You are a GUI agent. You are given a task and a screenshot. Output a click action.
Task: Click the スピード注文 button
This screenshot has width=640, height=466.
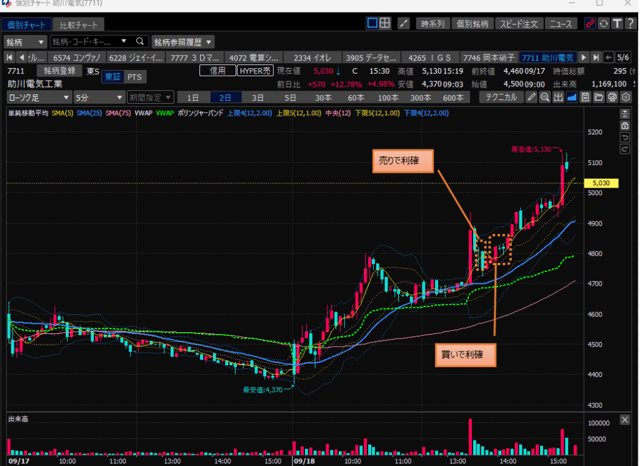(x=519, y=24)
